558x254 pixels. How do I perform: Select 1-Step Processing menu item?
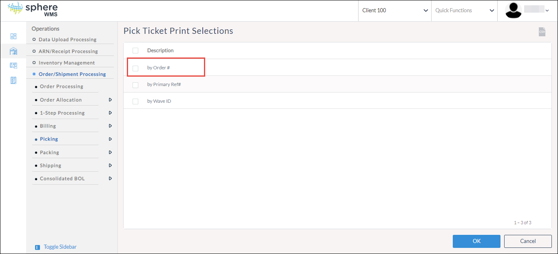(x=62, y=113)
